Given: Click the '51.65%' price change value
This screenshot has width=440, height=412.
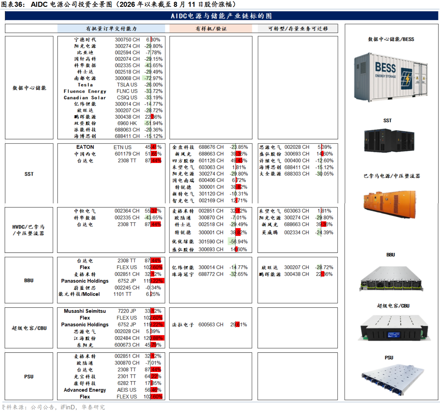Looking at the screenshot, I should coord(153,154).
